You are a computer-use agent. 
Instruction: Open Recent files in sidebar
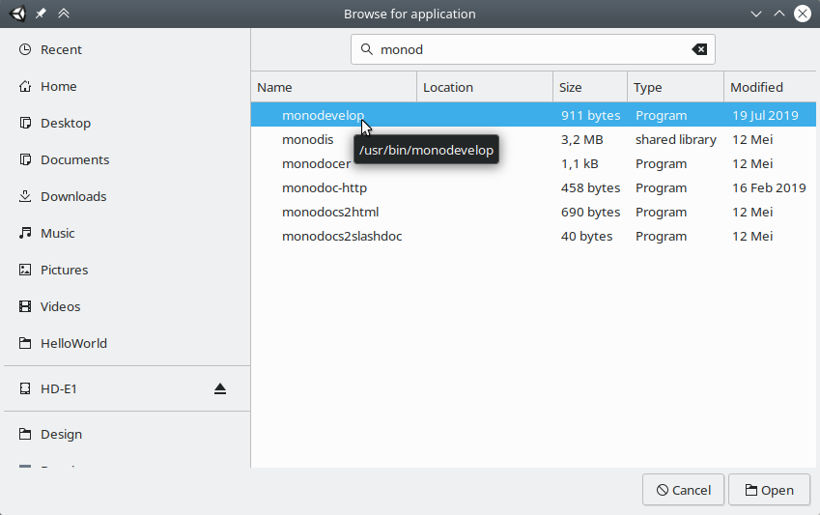click(x=61, y=49)
